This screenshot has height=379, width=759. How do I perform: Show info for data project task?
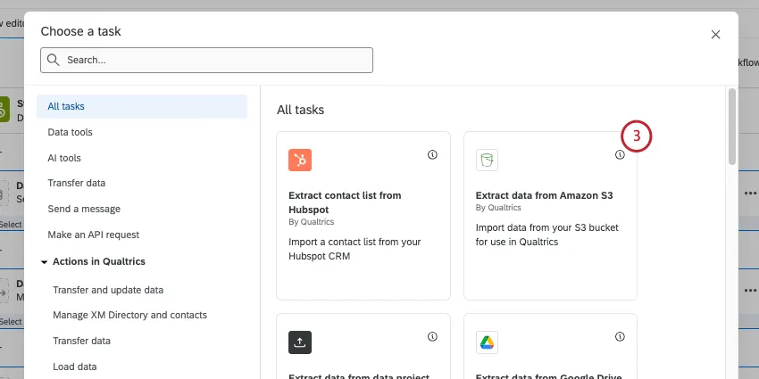pyautogui.click(x=433, y=337)
